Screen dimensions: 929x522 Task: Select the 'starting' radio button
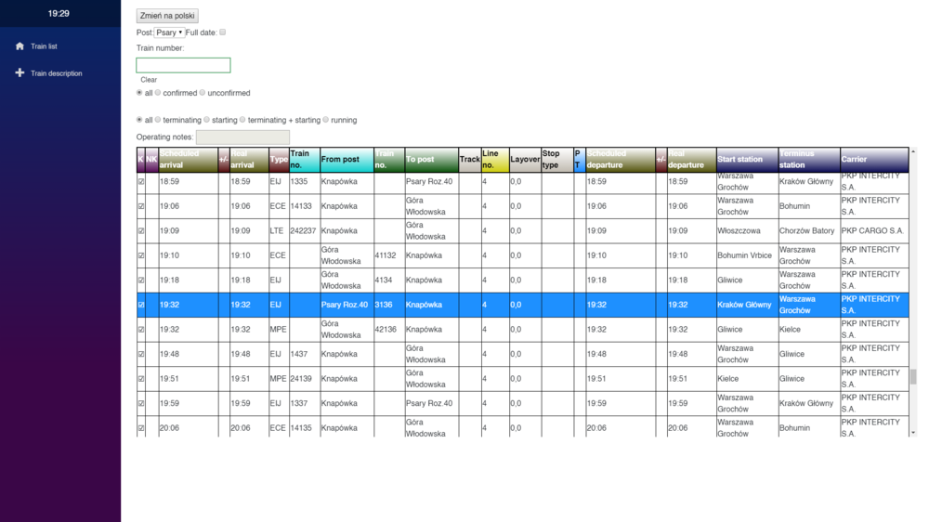coord(207,120)
